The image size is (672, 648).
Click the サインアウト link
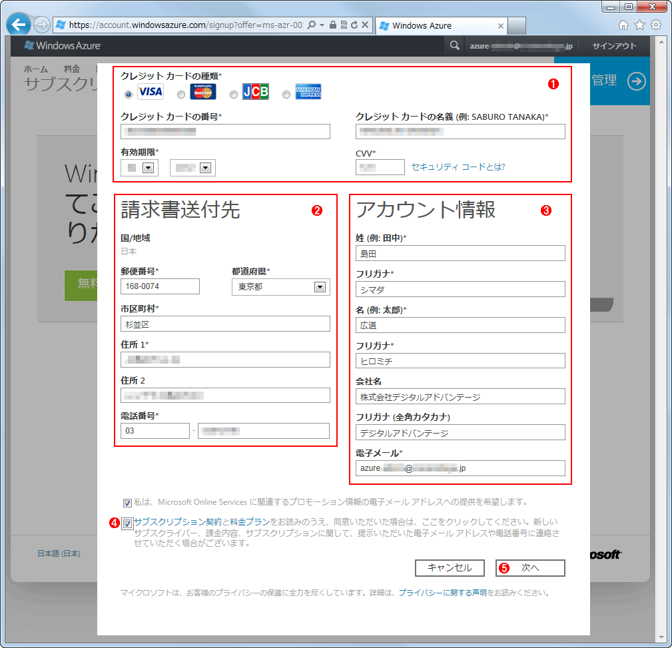click(614, 46)
